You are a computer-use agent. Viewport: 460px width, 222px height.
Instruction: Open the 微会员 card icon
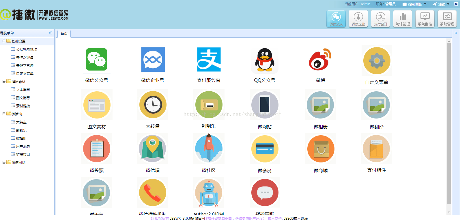265,149
